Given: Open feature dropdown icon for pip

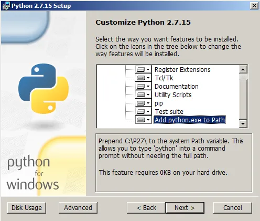Looking at the screenshot, I should point(143,103).
